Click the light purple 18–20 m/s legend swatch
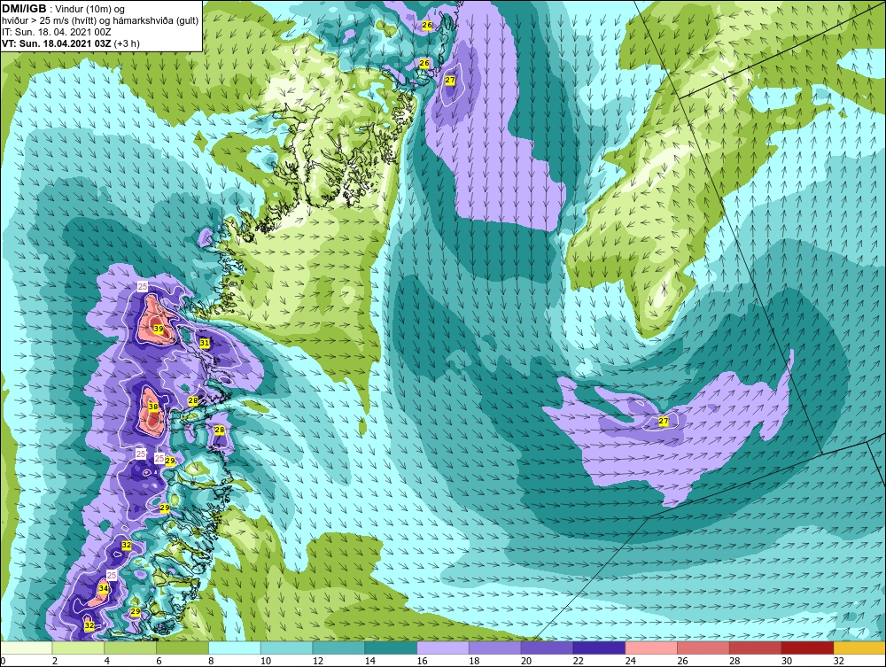886x667 pixels. click(495, 648)
